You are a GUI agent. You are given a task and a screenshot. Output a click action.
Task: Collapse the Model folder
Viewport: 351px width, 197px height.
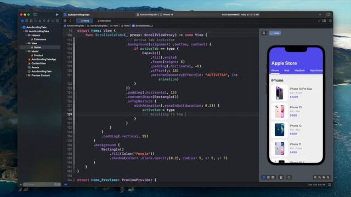pyautogui.click(x=26, y=51)
